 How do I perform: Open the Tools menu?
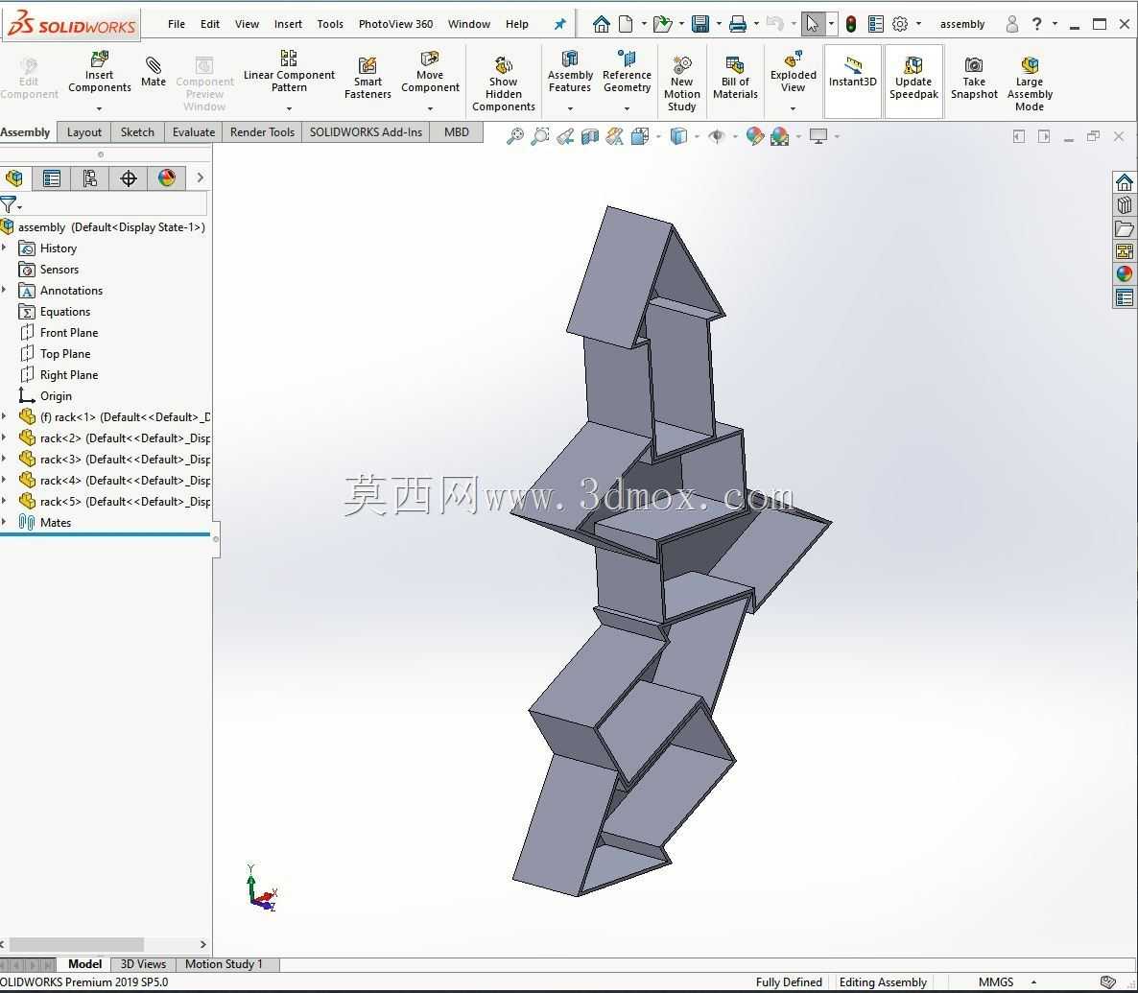click(330, 24)
